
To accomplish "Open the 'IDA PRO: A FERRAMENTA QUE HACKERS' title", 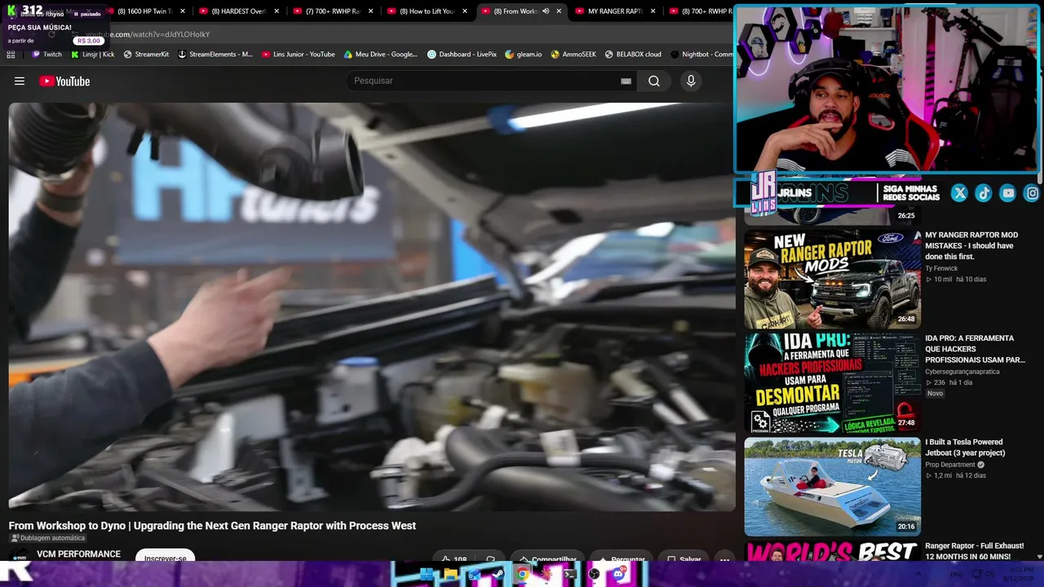I will [x=975, y=349].
